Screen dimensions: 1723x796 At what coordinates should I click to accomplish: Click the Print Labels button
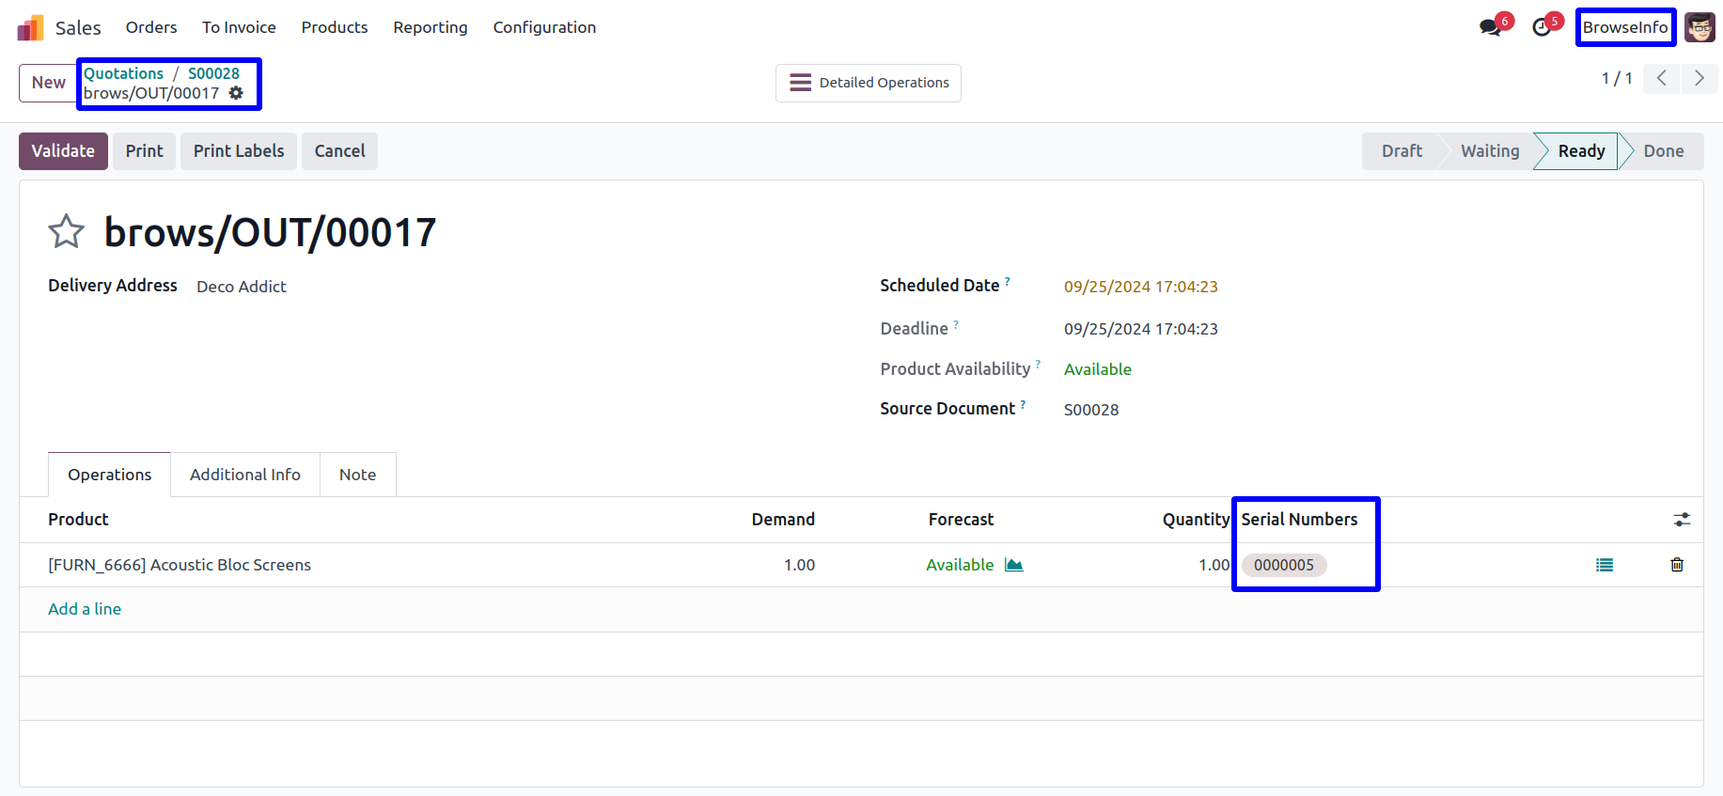[x=239, y=151]
